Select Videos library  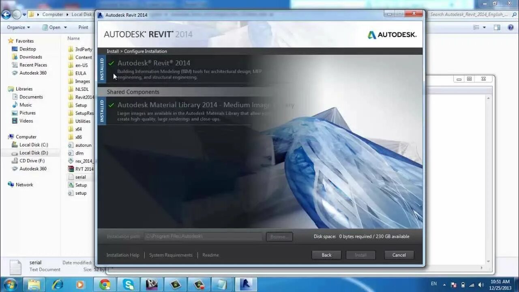[x=26, y=121]
